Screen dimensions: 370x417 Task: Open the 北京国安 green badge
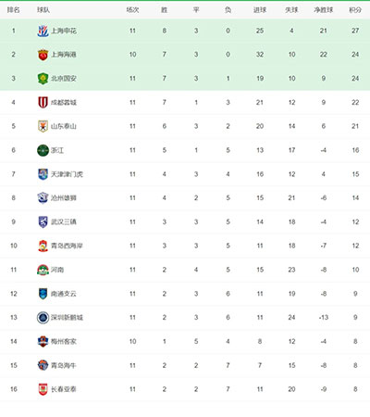pos(43,79)
